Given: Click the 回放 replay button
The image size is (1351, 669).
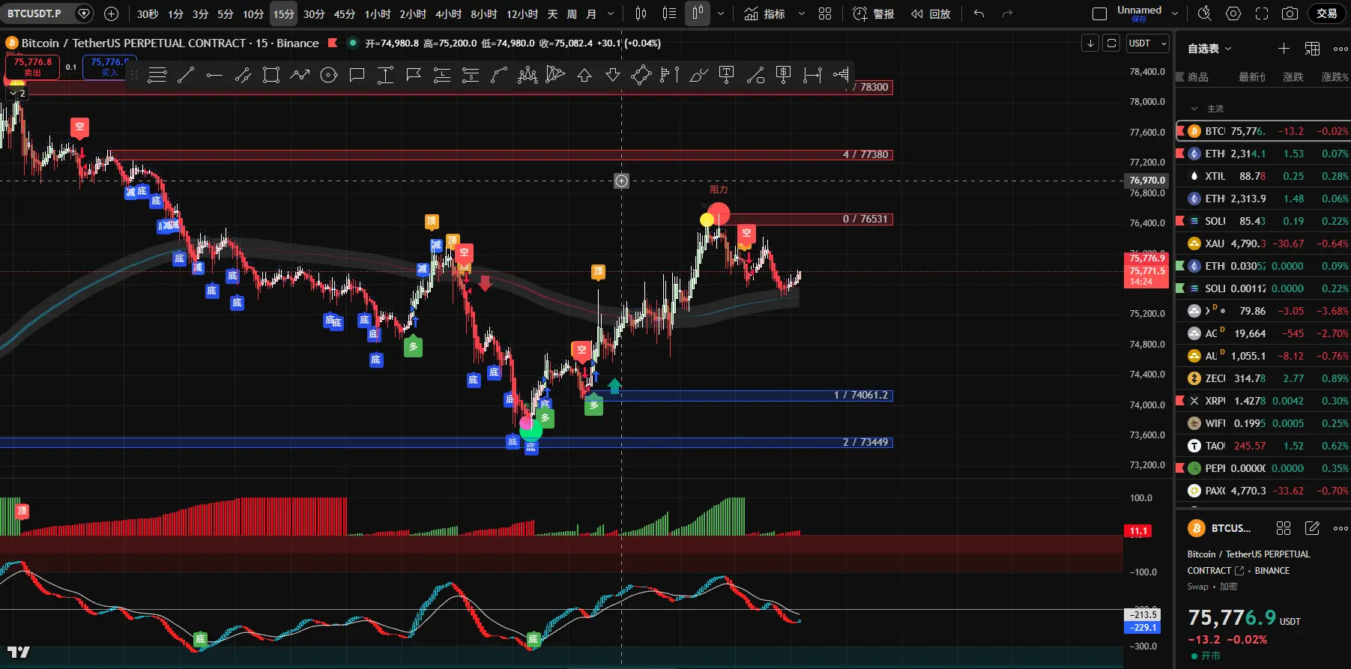Looking at the screenshot, I should tap(931, 13).
